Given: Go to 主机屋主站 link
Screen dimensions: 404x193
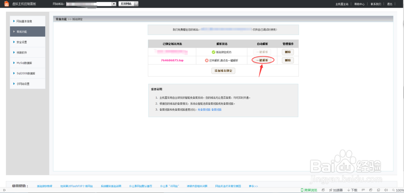Looking at the screenshot, I should 342,4.
